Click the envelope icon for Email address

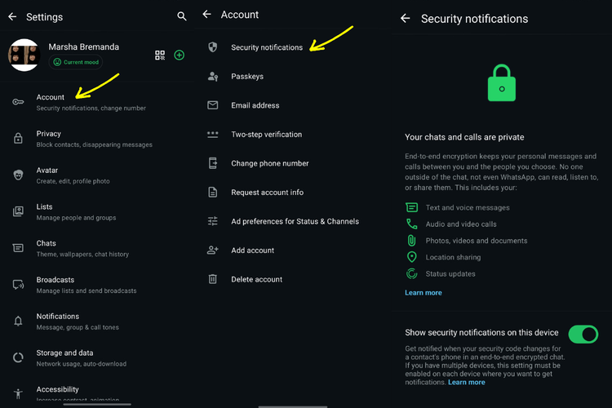coord(213,105)
